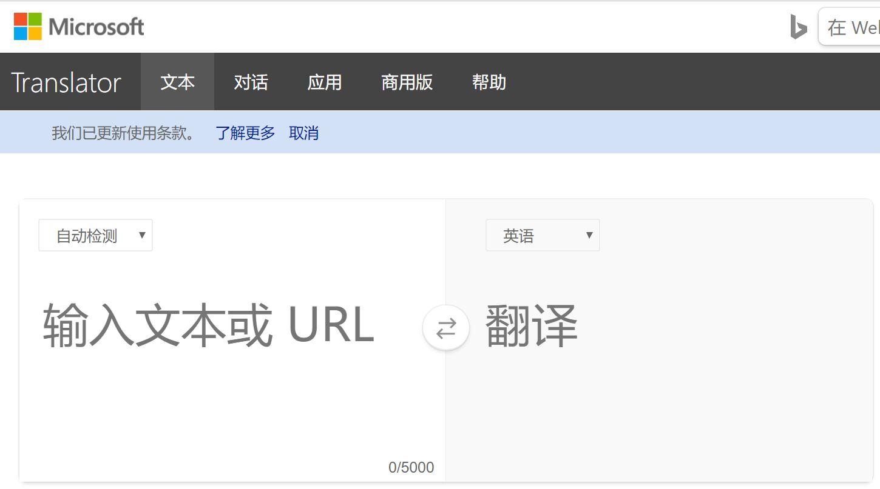880x489 pixels.
Task: Open the source language dropdown showing 自动检测
Action: click(x=95, y=235)
